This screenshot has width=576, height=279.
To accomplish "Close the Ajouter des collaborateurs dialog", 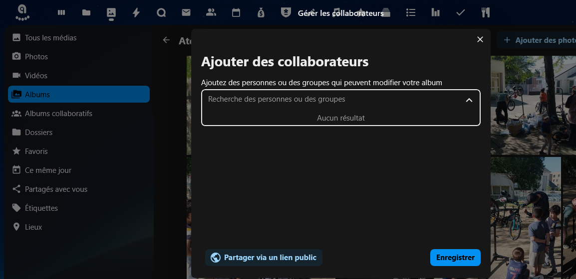I will (480, 40).
